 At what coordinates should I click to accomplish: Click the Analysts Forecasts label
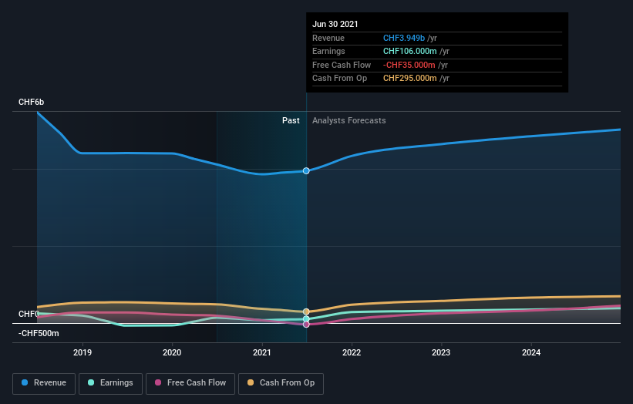coord(348,120)
